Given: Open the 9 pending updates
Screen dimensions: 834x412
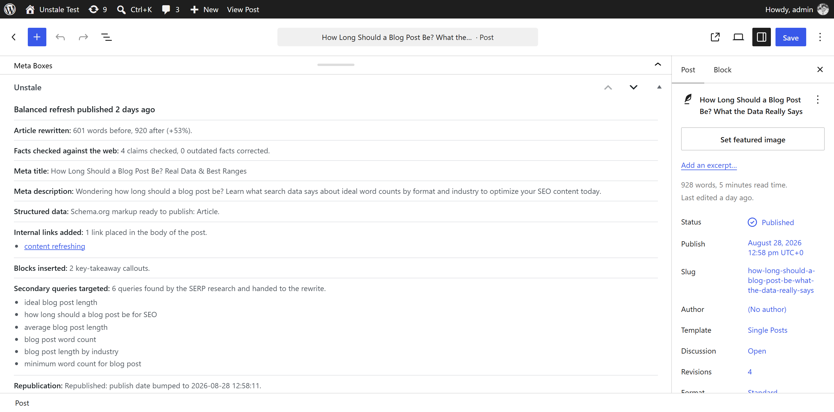Looking at the screenshot, I should [x=98, y=9].
